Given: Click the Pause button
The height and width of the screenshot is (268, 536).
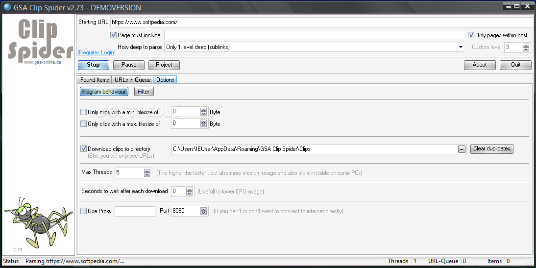Looking at the screenshot, I should point(129,65).
